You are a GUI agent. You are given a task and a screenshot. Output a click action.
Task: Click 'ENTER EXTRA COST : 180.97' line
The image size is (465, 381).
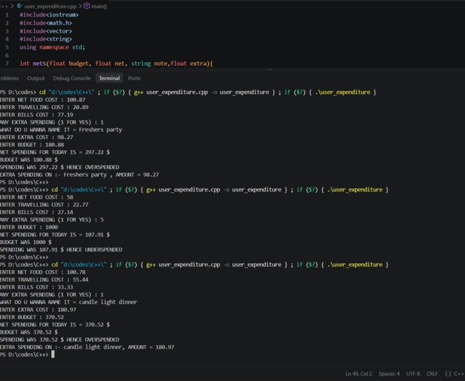[38, 309]
